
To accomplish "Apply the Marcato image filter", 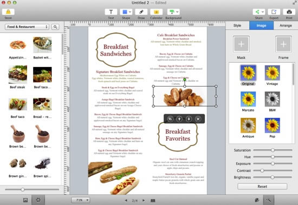I will point(248,99).
